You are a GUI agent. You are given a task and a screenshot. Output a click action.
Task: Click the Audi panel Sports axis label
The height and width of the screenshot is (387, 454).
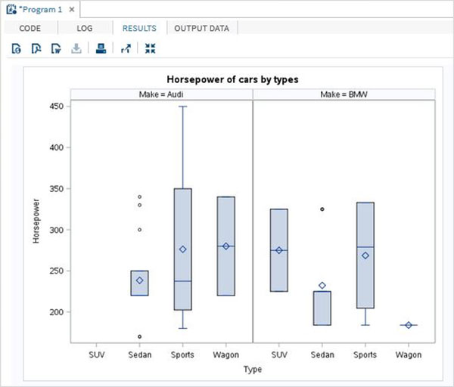click(x=182, y=355)
